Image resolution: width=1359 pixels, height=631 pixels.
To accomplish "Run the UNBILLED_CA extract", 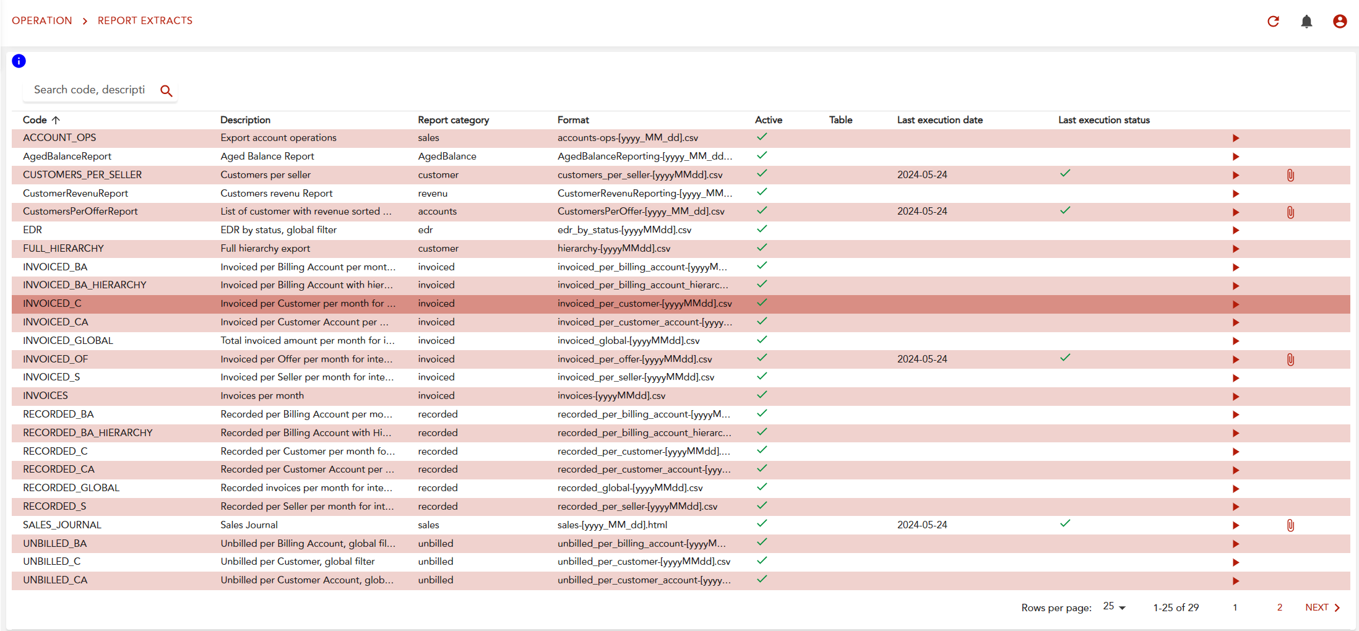I will pos(1236,582).
